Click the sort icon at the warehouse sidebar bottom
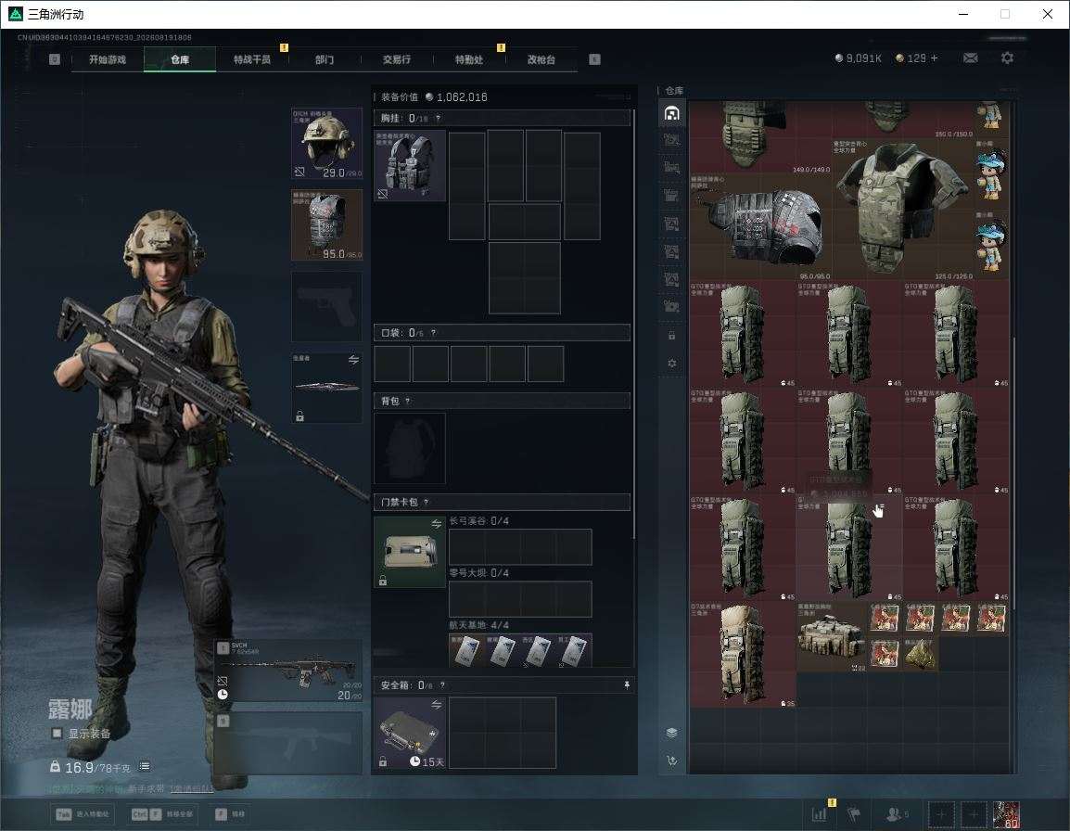This screenshot has height=831, width=1070. (671, 760)
